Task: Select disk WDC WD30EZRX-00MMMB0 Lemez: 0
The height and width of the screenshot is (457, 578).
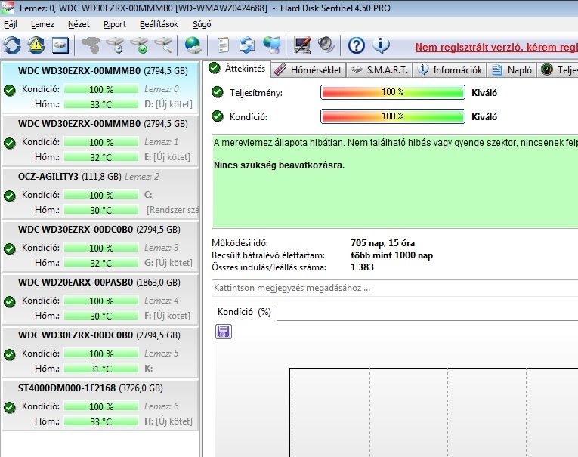Action: (x=100, y=88)
